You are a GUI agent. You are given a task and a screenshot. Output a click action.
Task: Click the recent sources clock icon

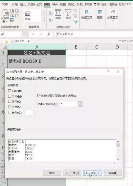pyautogui.click(x=17, y=11)
